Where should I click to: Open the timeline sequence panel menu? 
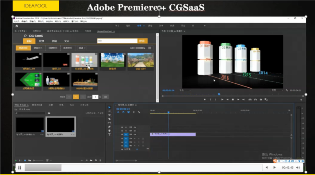[136, 105]
